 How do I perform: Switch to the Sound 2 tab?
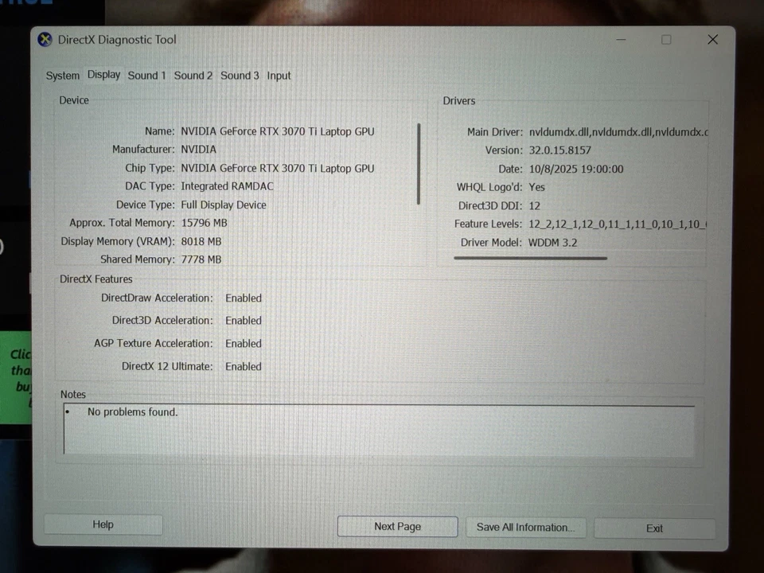pyautogui.click(x=193, y=75)
